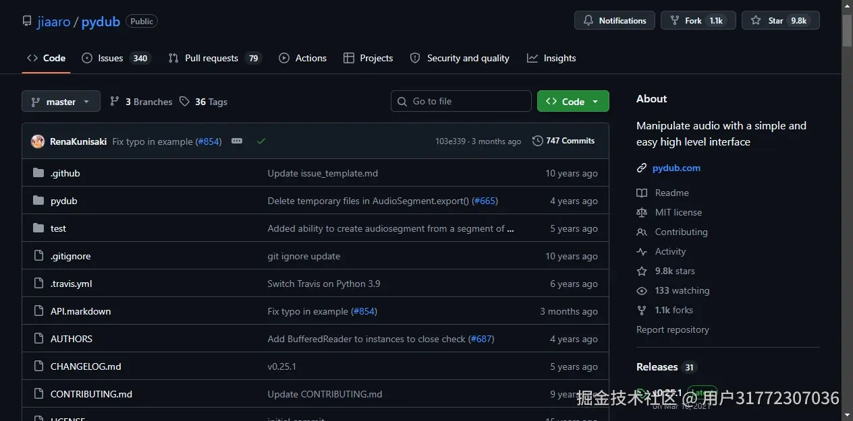The width and height of the screenshot is (853, 421).
Task: Go to the Actions tab
Action: [x=302, y=58]
